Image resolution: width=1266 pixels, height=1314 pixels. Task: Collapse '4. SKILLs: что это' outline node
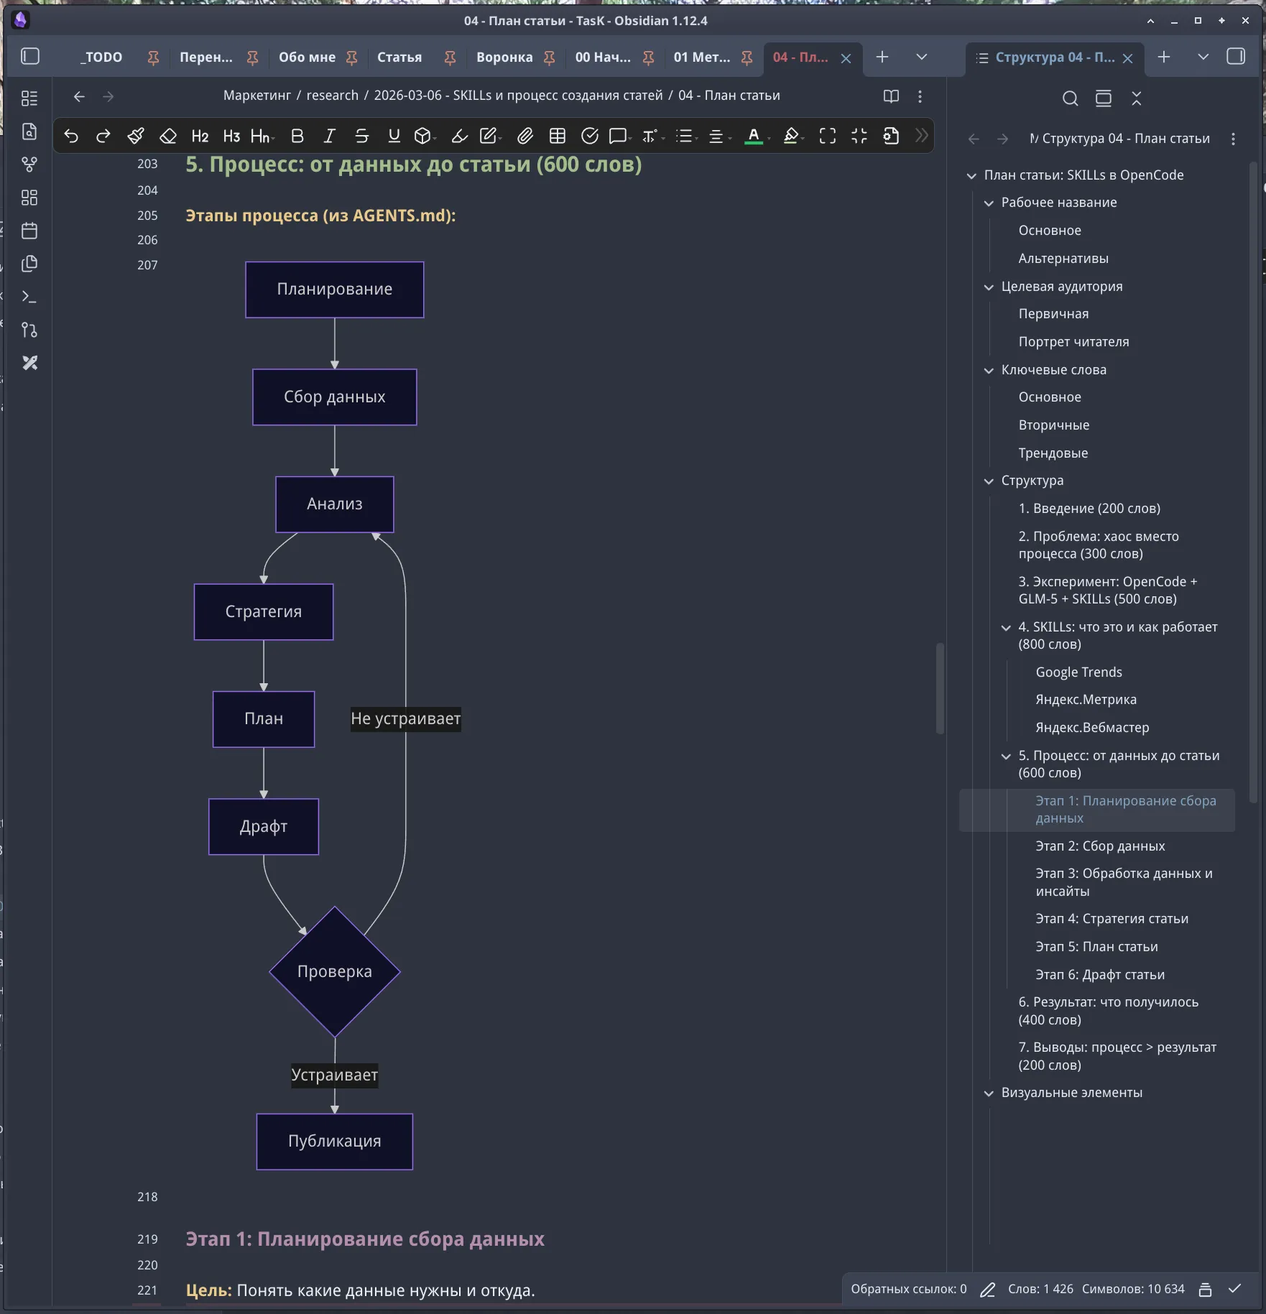pyautogui.click(x=1006, y=628)
